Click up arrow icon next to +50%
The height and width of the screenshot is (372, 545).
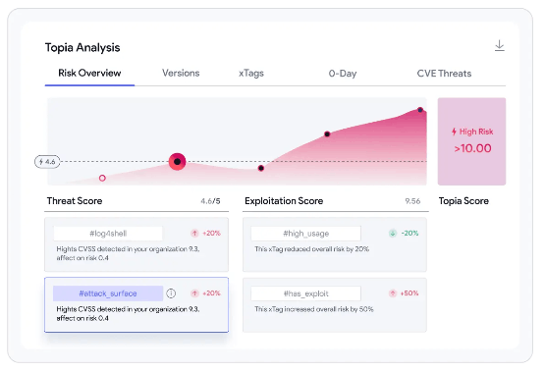[x=393, y=293]
